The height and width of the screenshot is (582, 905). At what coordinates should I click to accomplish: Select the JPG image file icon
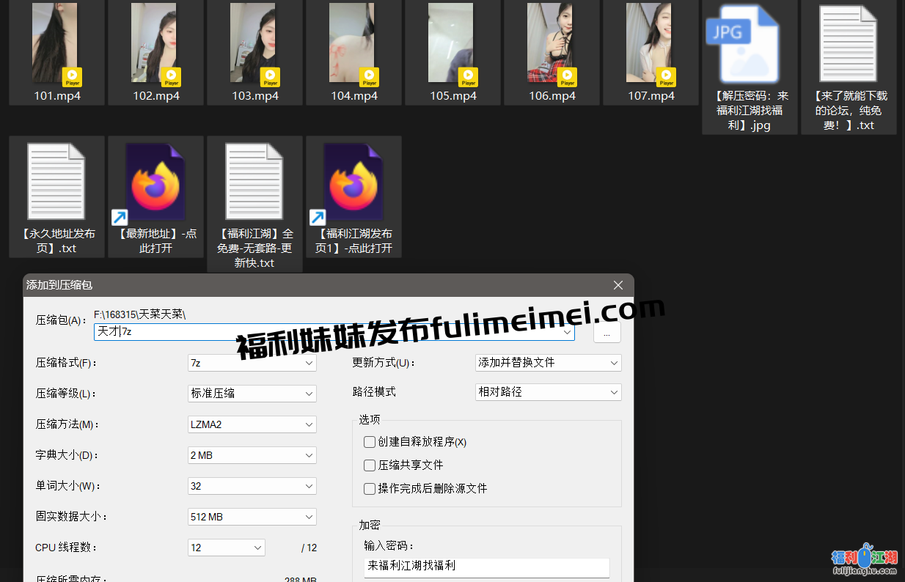(x=742, y=44)
